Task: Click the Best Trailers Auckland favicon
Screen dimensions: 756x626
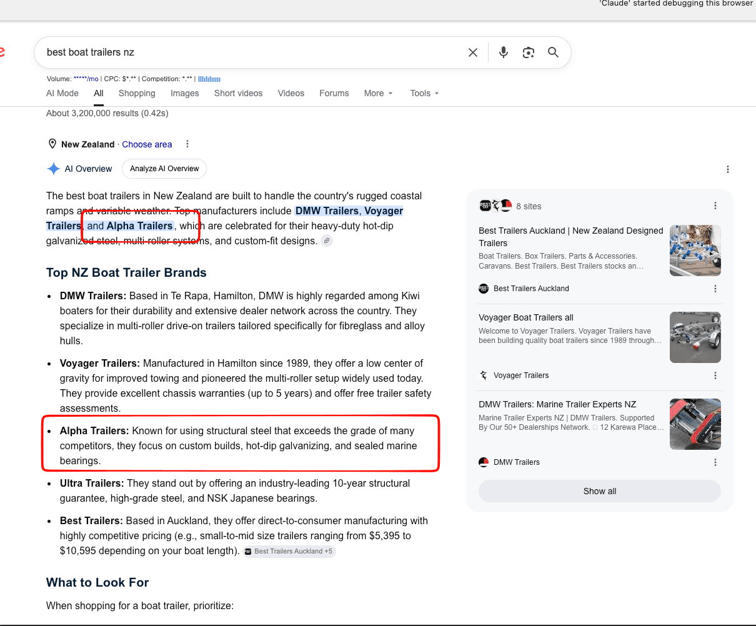Action: coord(484,289)
